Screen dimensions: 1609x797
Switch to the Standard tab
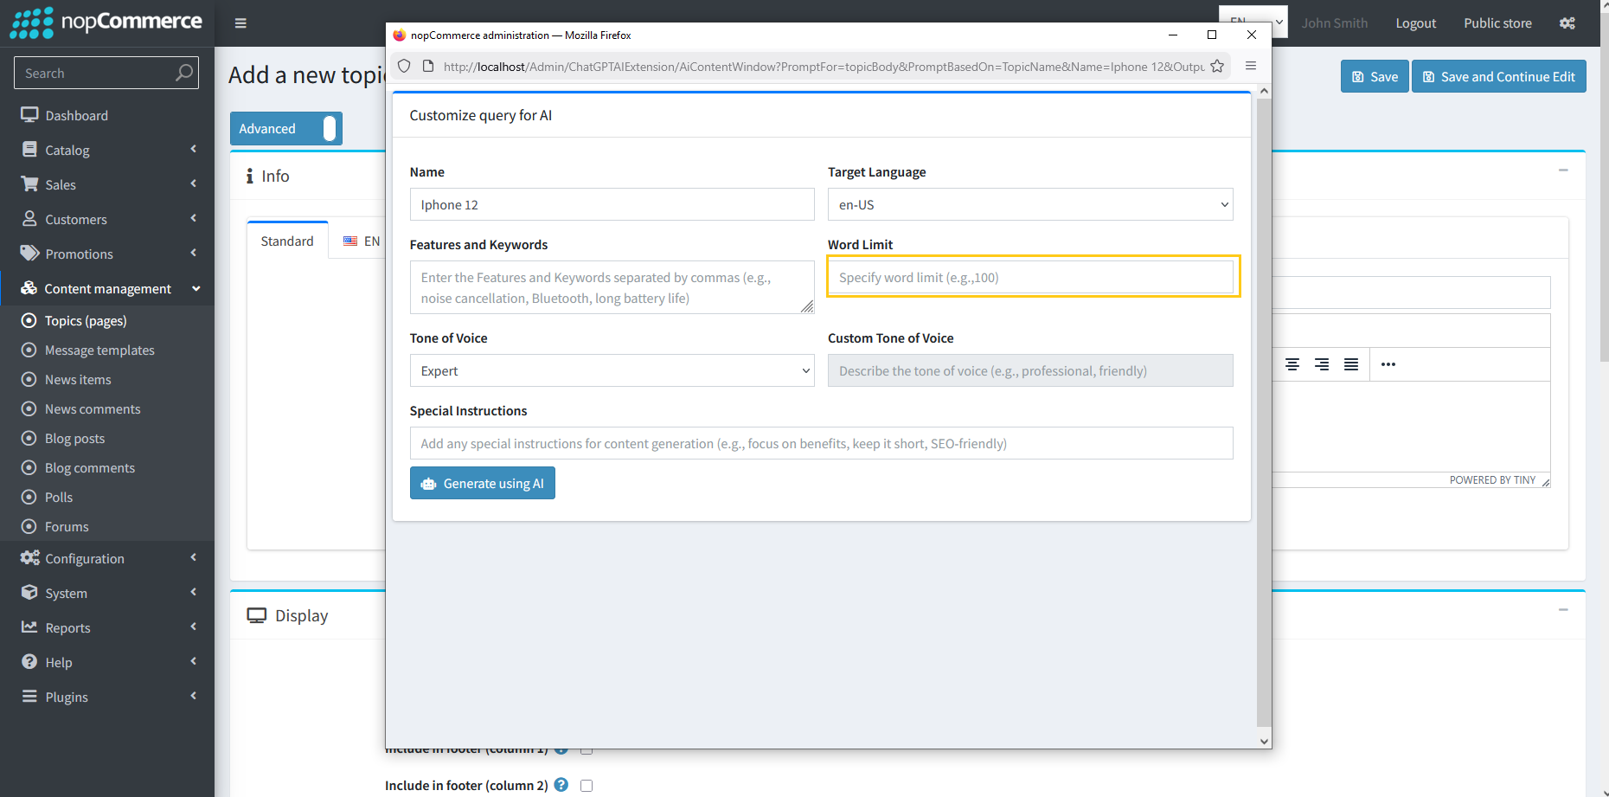click(x=286, y=241)
